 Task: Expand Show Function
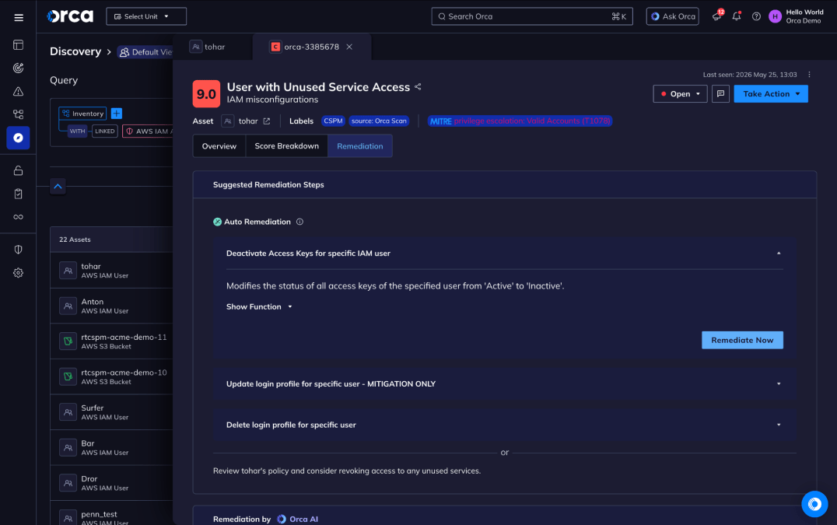pos(260,306)
